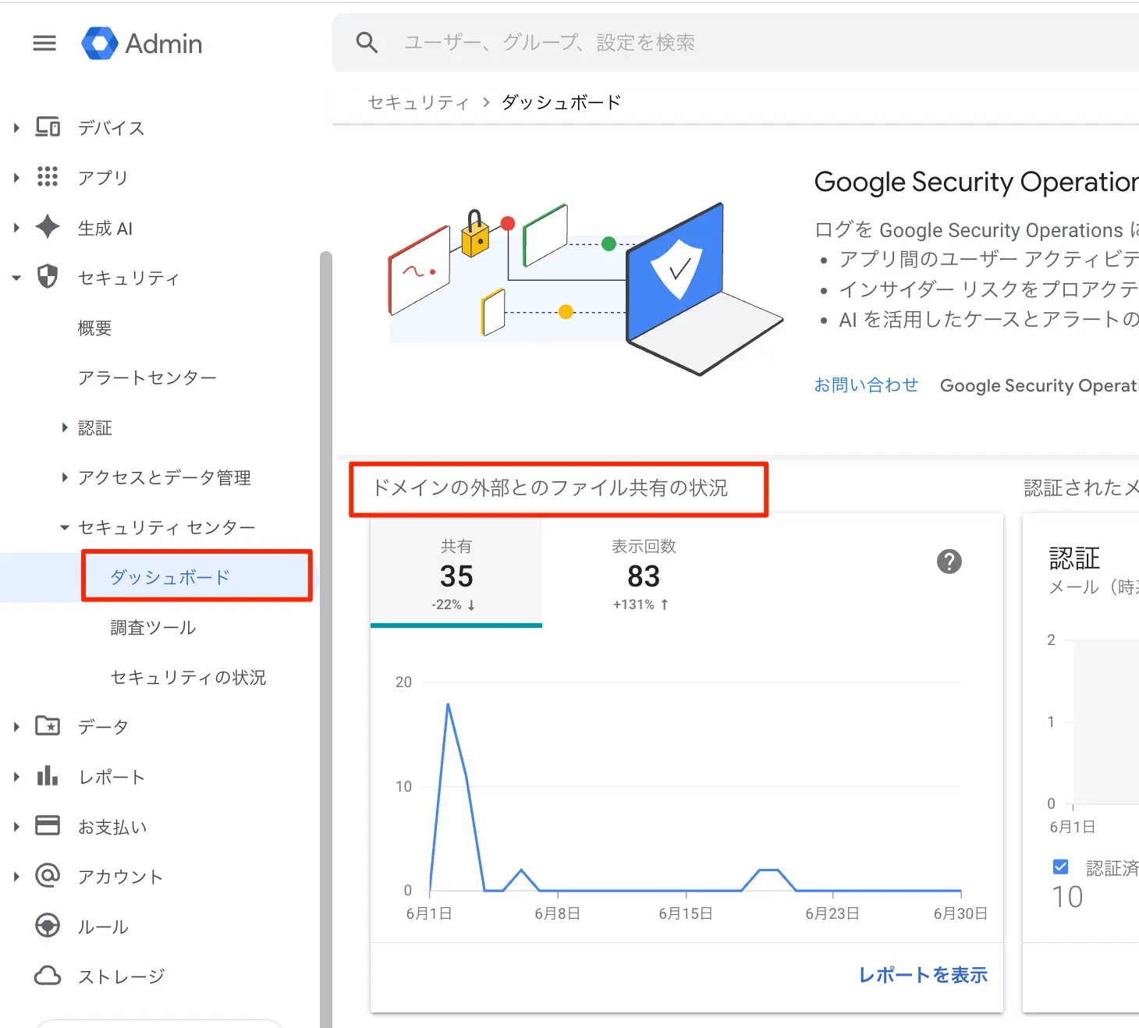Click the セキュリティ shield icon
Viewport: 1139px width, 1028px height.
click(x=48, y=277)
